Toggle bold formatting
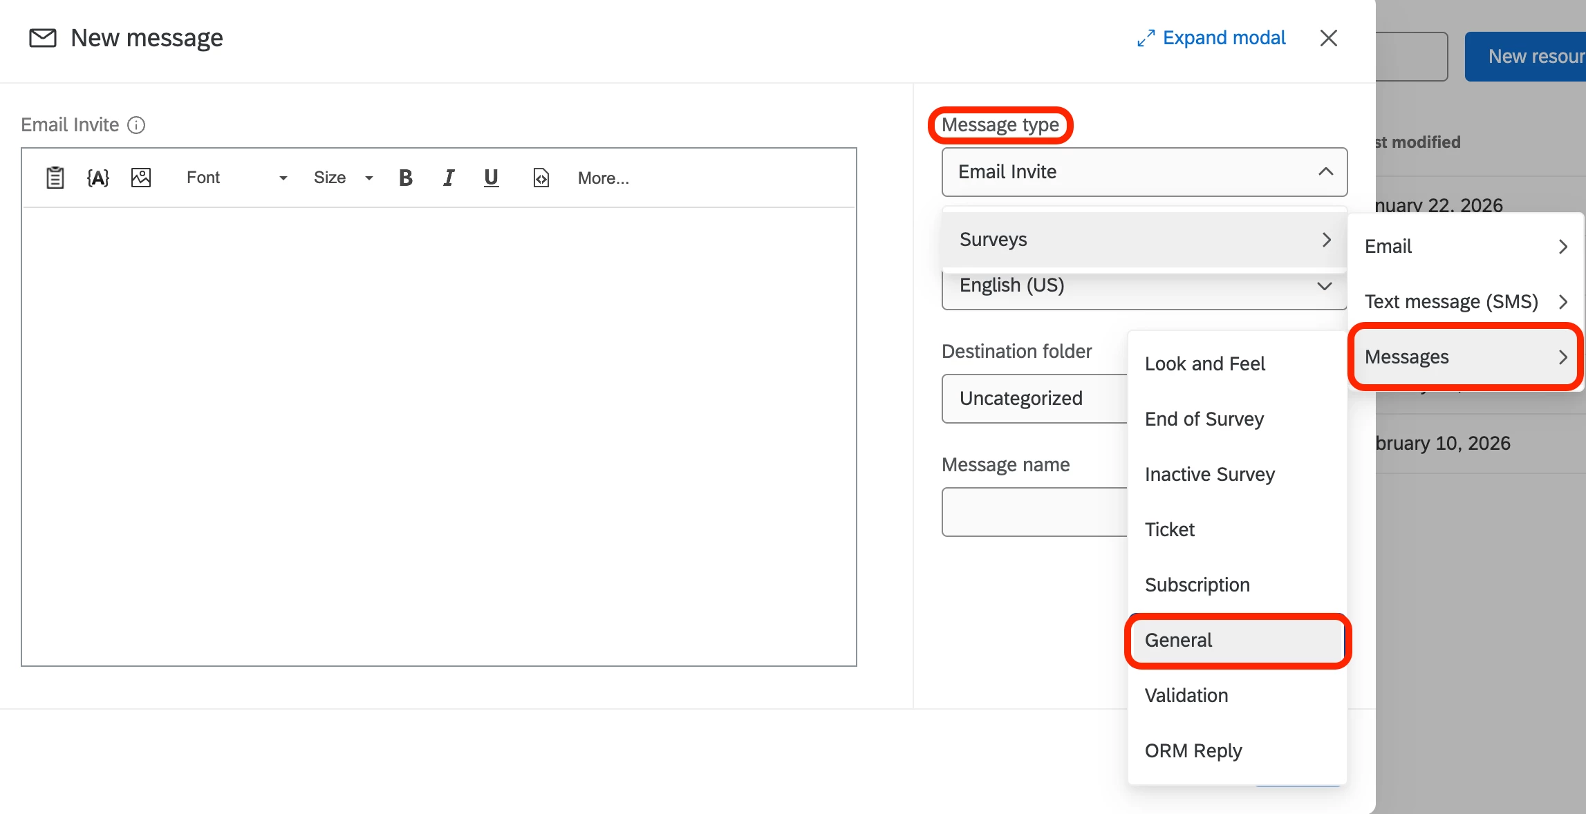 (406, 178)
